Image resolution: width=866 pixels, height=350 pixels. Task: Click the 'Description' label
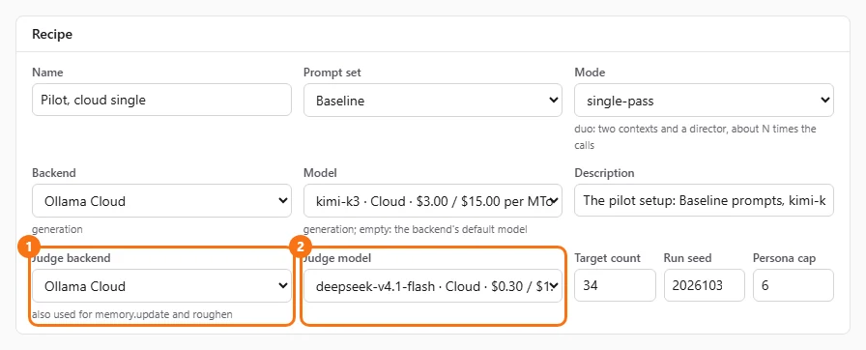tap(604, 173)
